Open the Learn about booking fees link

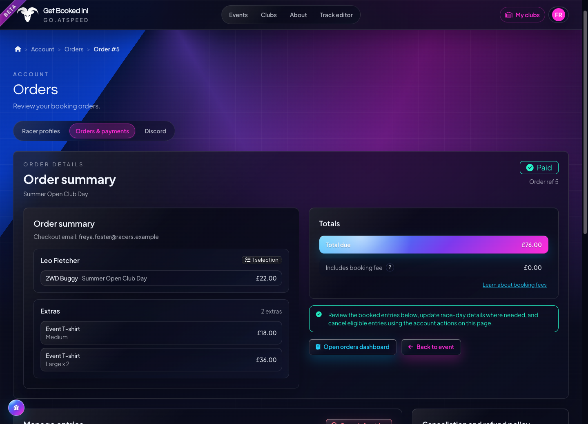[514, 285]
